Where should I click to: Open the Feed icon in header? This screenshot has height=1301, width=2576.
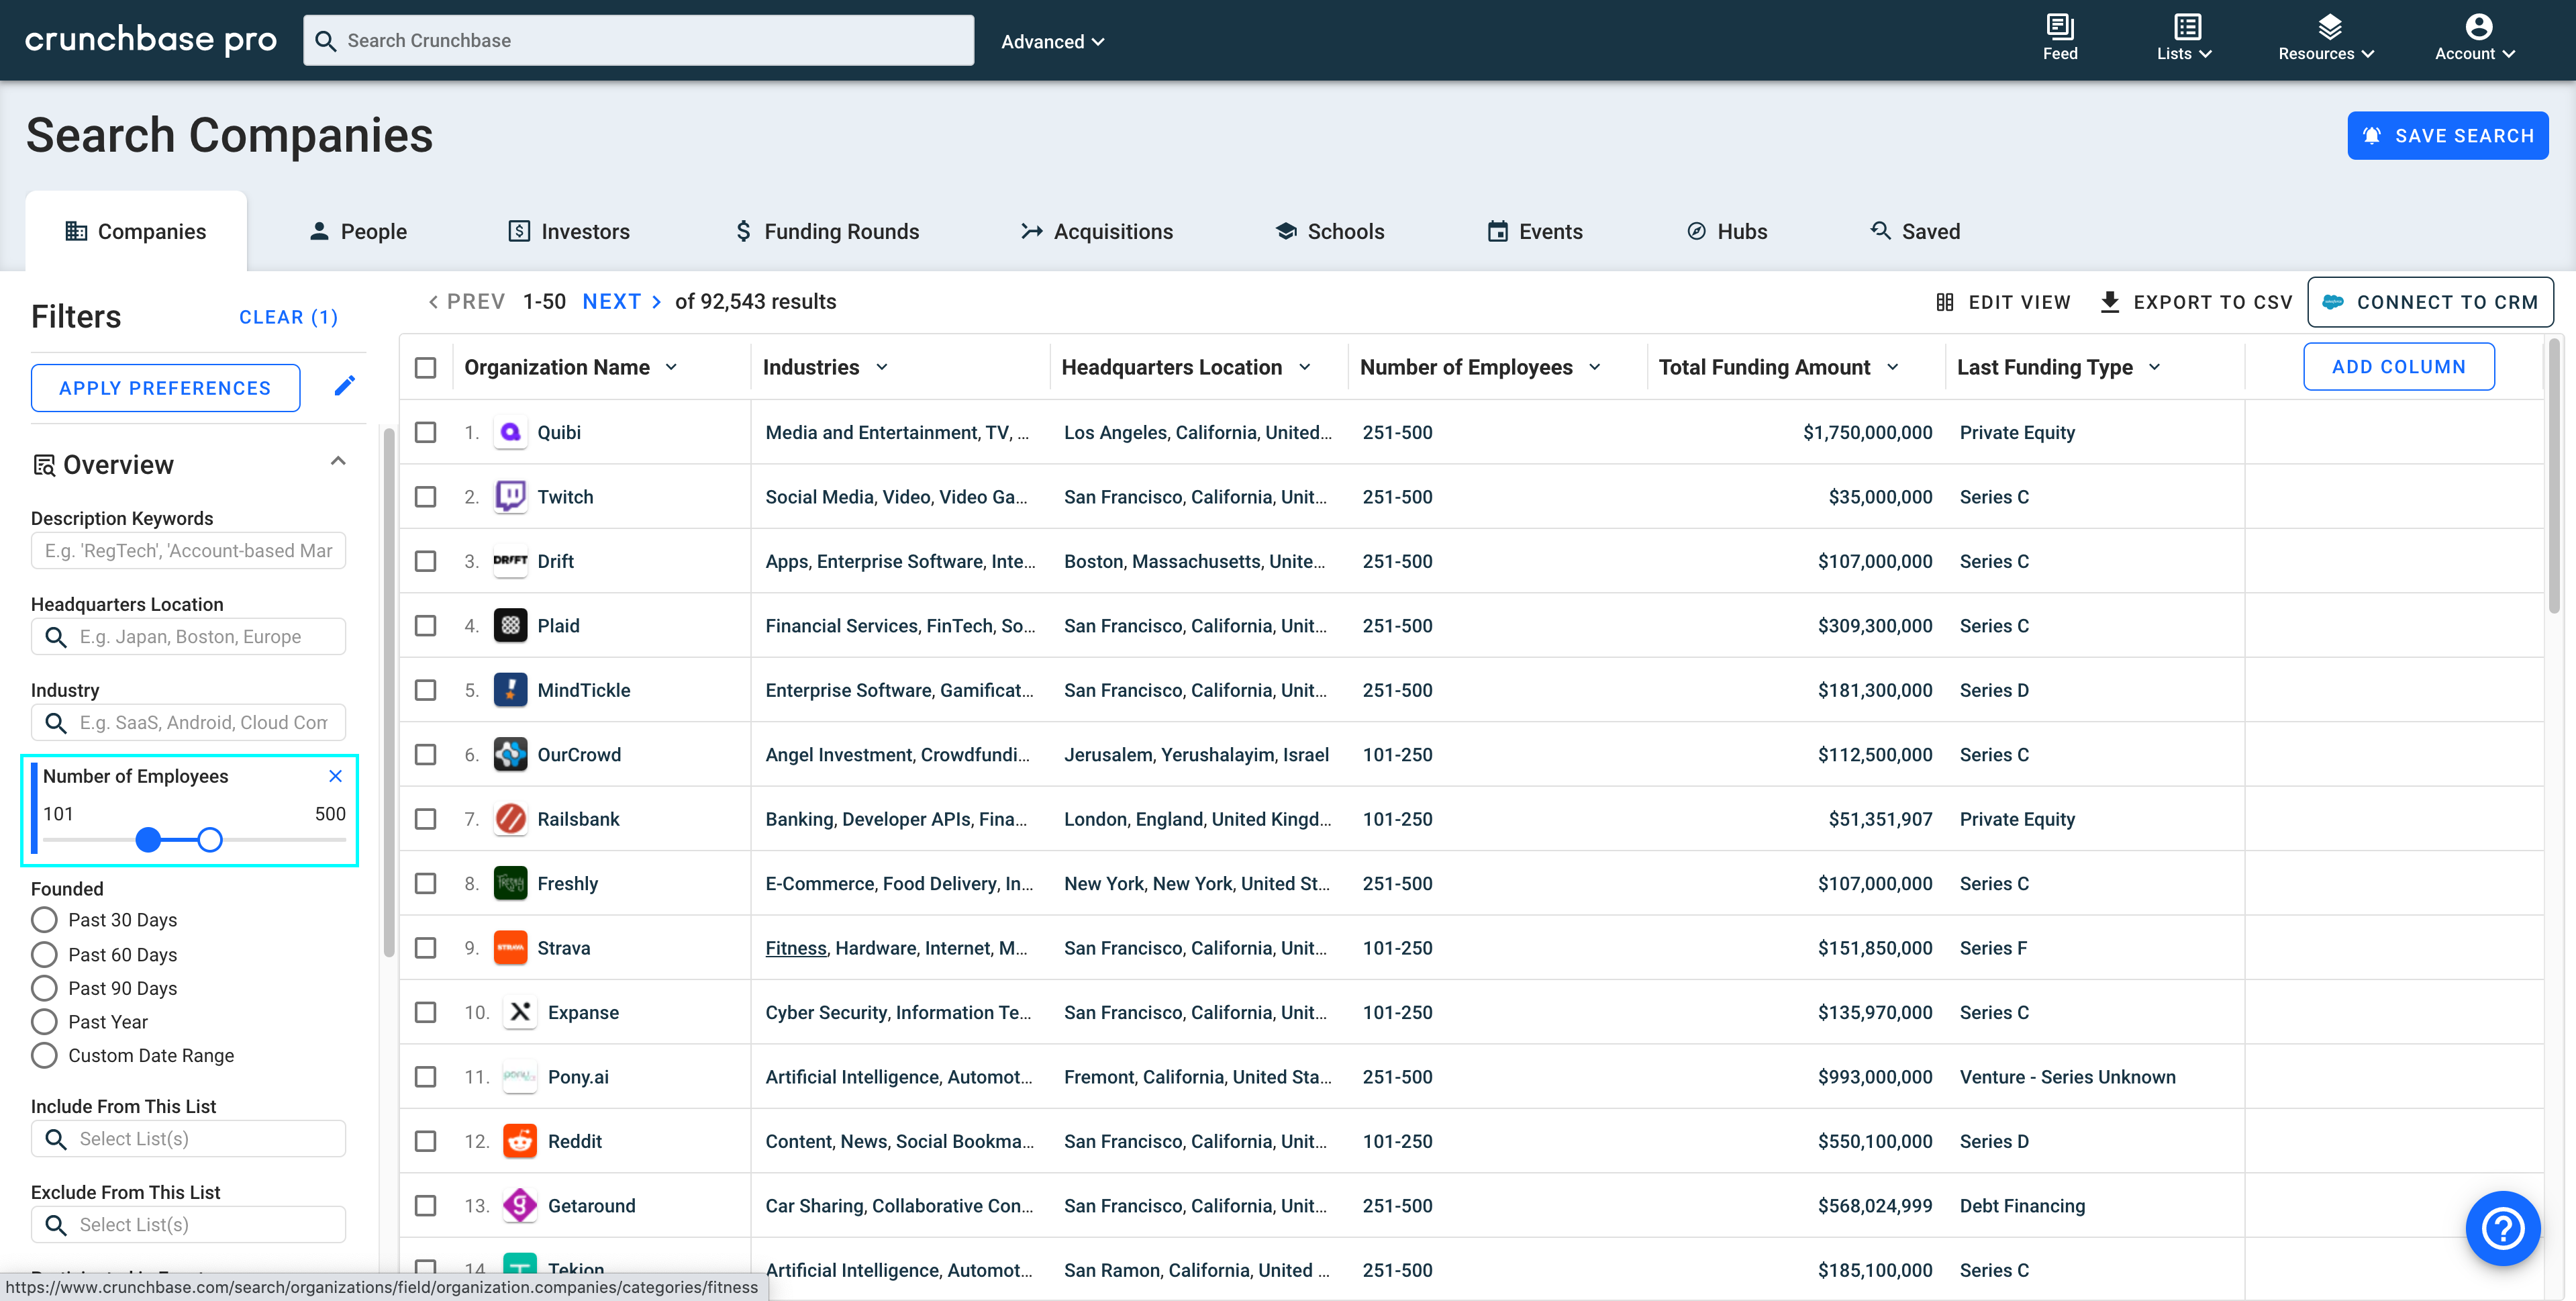(2059, 26)
